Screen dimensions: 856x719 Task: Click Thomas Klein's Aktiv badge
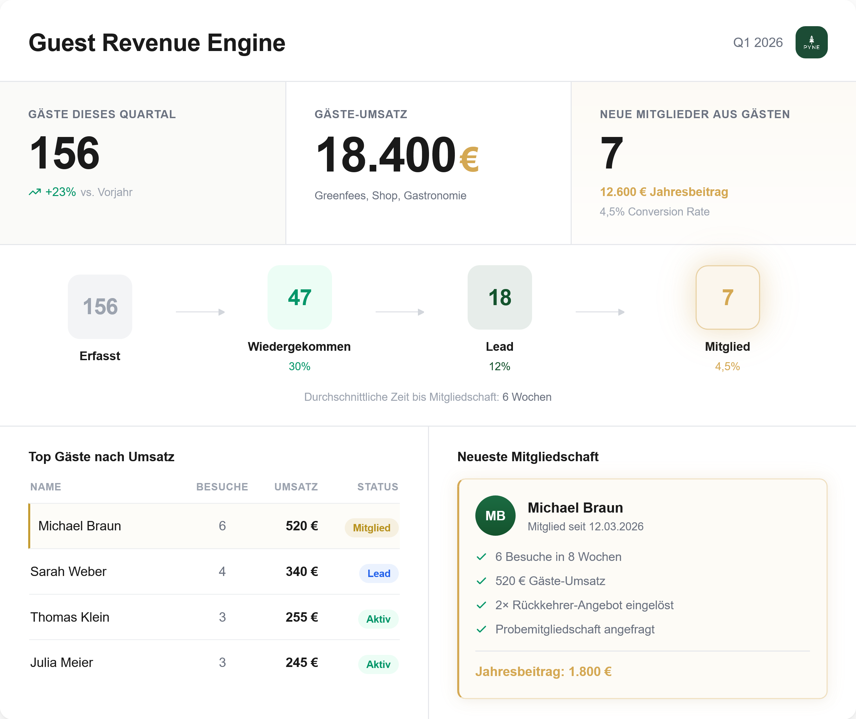tap(378, 619)
